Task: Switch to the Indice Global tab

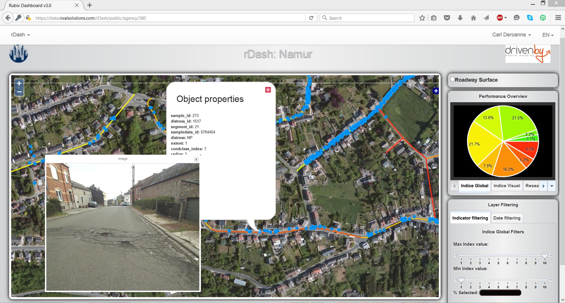Action: click(x=475, y=186)
